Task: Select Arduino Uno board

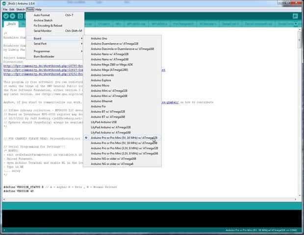Action: click(122, 39)
